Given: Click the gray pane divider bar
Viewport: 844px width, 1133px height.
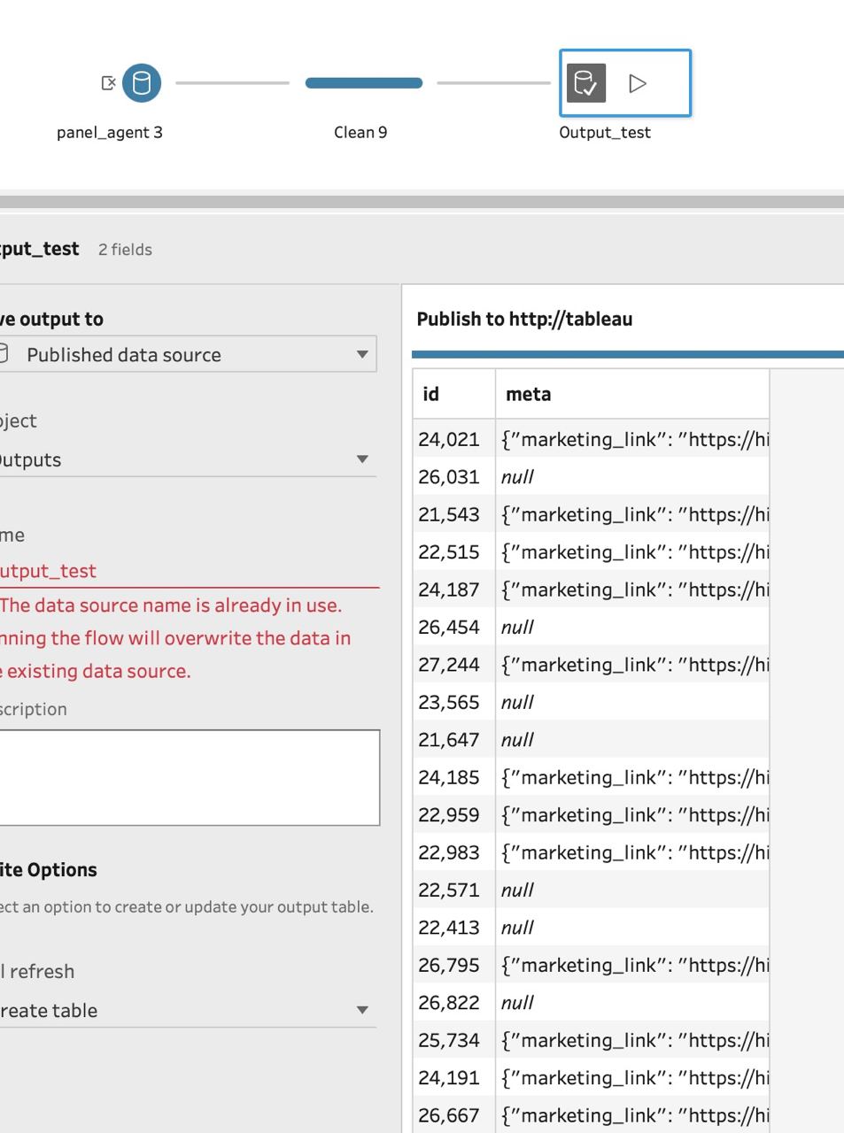Looking at the screenshot, I should 422,202.
